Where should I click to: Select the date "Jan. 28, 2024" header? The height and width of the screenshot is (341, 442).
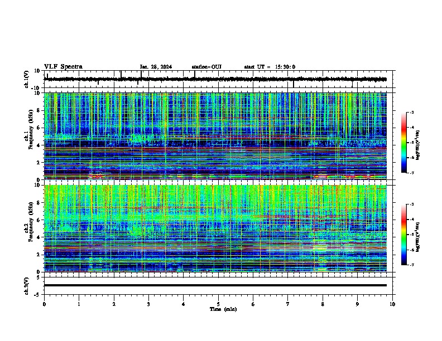[x=156, y=67]
